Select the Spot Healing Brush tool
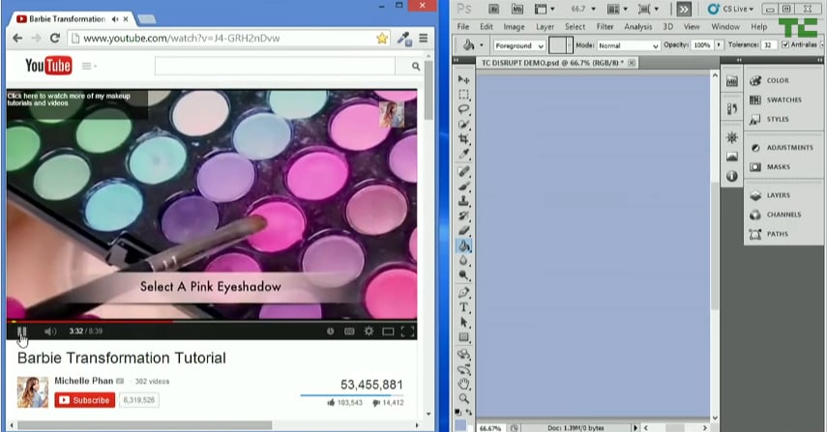827x432 pixels. click(x=463, y=171)
